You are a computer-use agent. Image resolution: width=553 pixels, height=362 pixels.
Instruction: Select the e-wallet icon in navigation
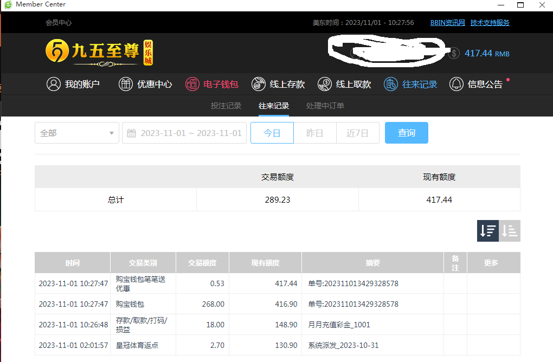click(x=192, y=84)
